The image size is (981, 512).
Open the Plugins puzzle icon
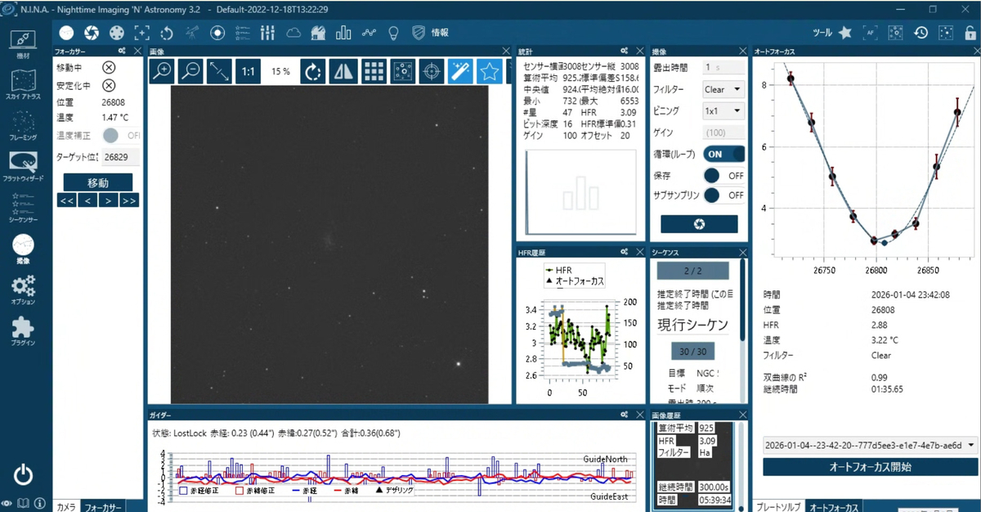click(24, 331)
